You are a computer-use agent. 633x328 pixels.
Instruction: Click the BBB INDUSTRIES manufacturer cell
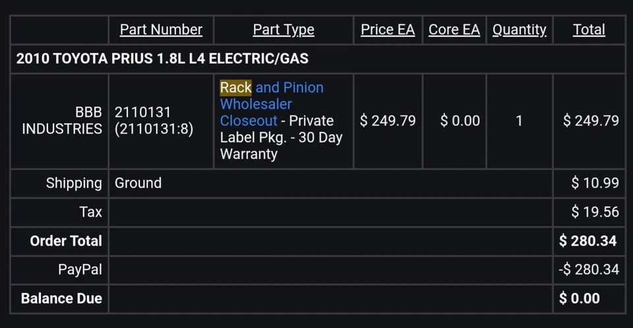click(63, 121)
